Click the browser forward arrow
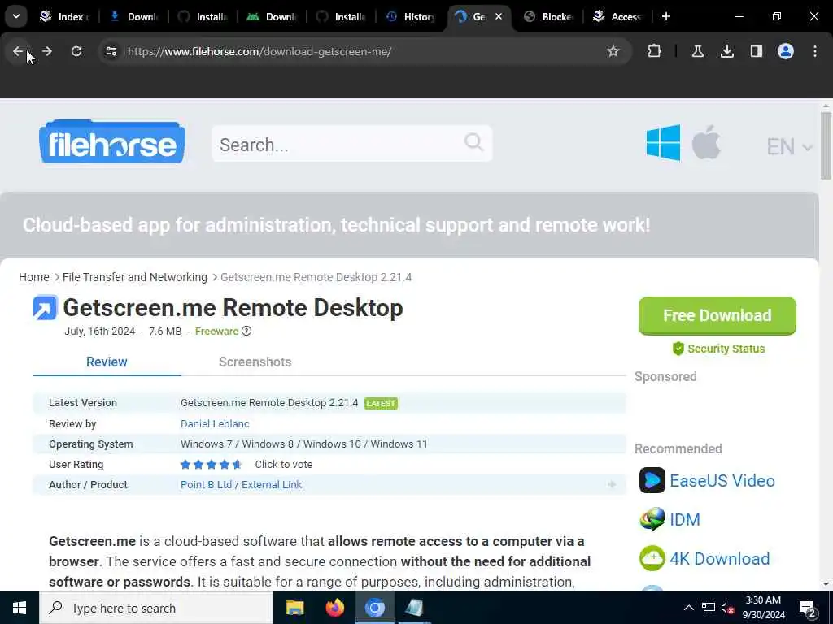 tap(47, 51)
